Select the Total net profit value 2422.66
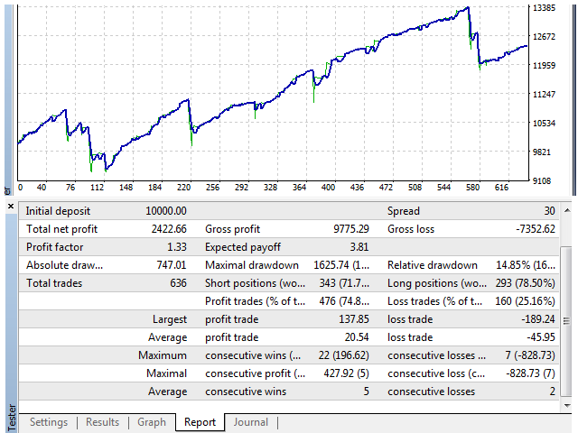This screenshot has height=433, width=578. pos(169,229)
